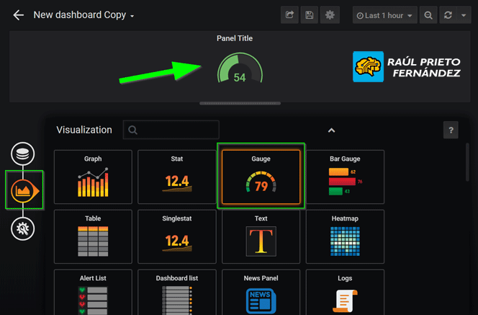Open dashboard settings gear icon
Image resolution: width=478 pixels, height=315 pixels.
click(330, 15)
